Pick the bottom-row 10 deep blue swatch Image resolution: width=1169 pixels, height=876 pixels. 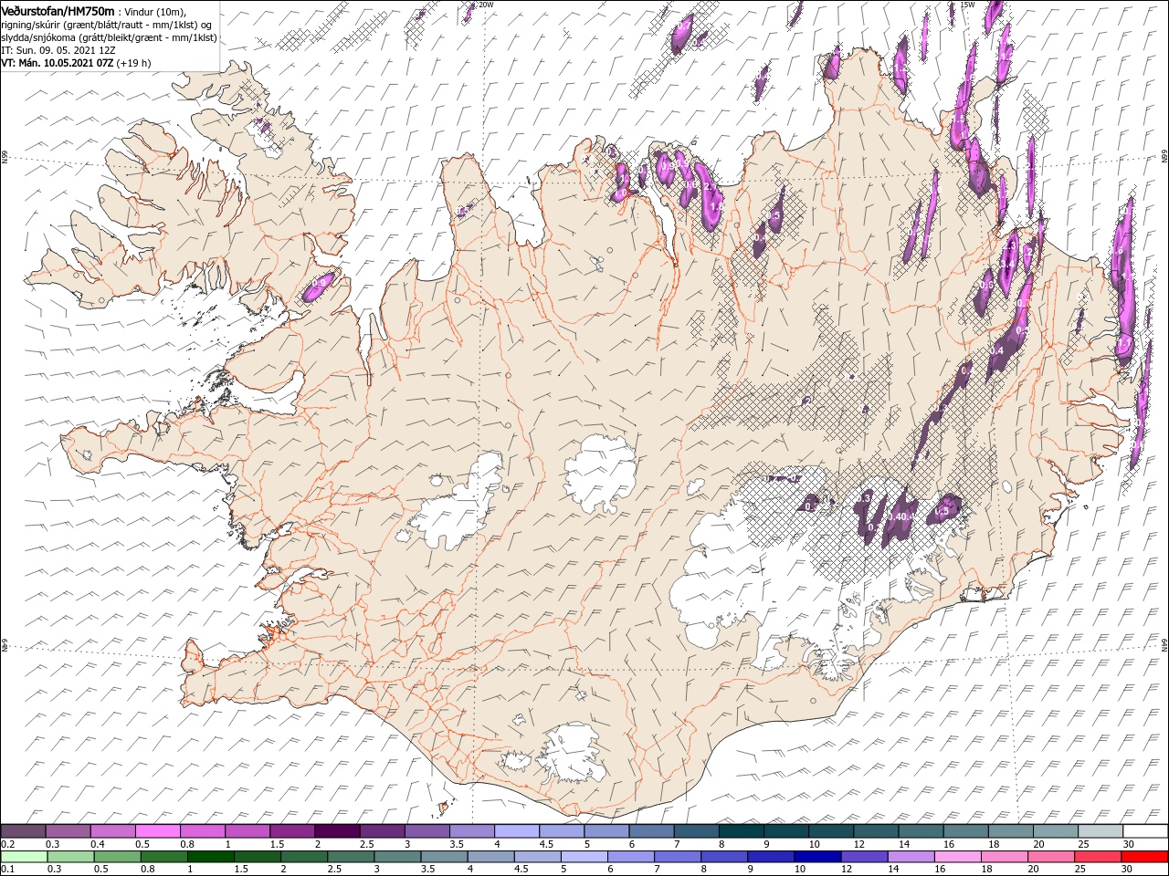pyautogui.click(x=816, y=857)
